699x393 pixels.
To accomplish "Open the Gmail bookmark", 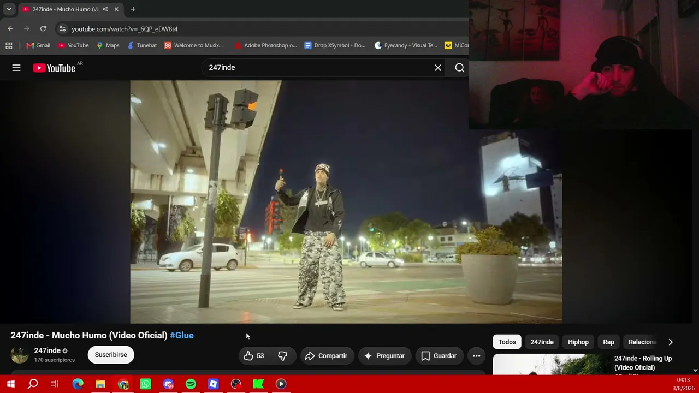I will pos(38,45).
